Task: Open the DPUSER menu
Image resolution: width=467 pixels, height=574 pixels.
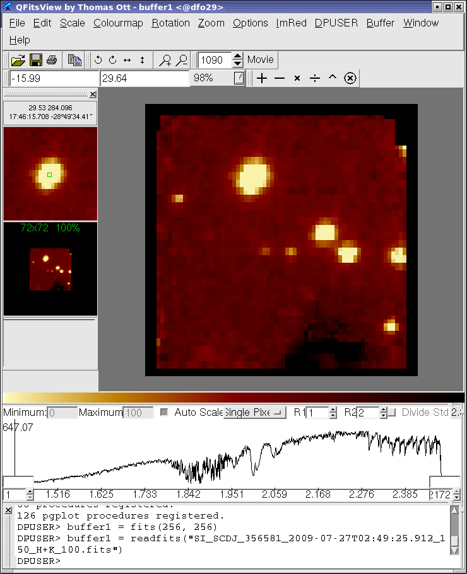Action: tap(336, 23)
